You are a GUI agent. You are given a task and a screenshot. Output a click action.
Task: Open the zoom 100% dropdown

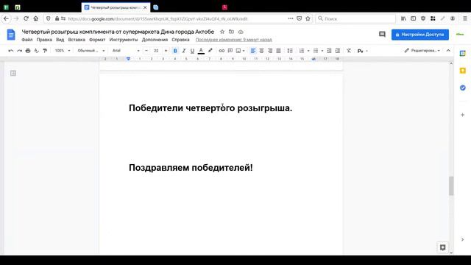point(63,51)
